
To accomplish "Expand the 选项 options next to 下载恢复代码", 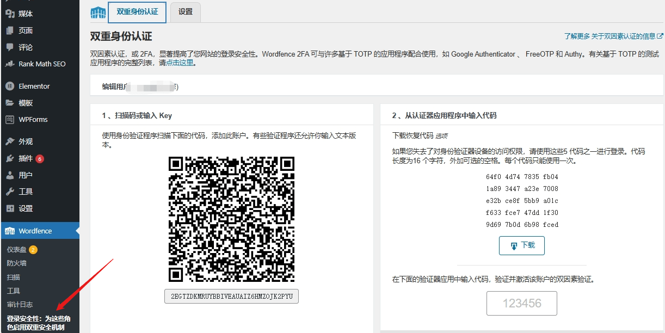I will pos(442,136).
